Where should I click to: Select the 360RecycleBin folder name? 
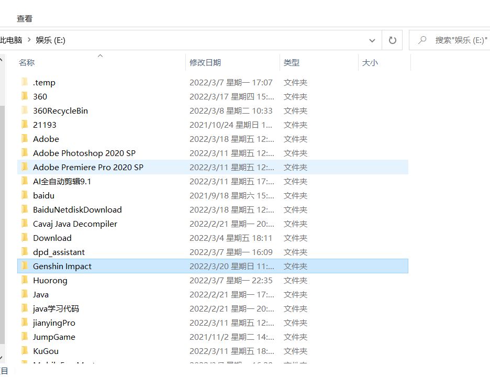[60, 110]
